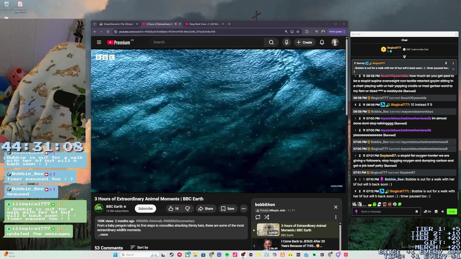
Task: Unpin the pinned chat message
Action: coord(446,63)
